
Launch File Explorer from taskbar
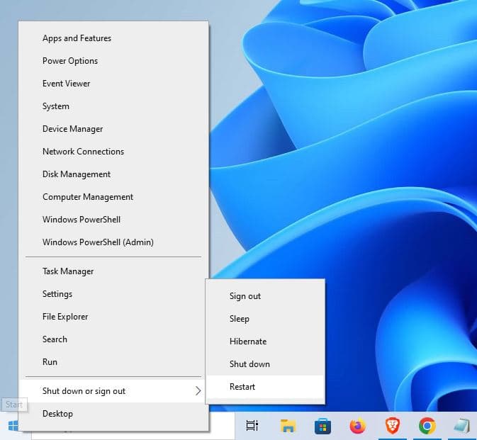coord(288,426)
